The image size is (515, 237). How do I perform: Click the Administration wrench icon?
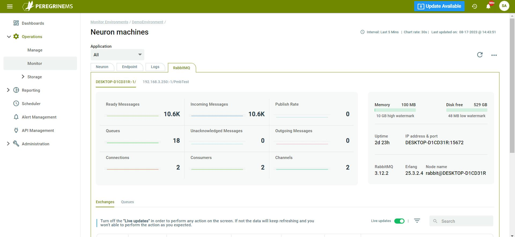(x=16, y=144)
